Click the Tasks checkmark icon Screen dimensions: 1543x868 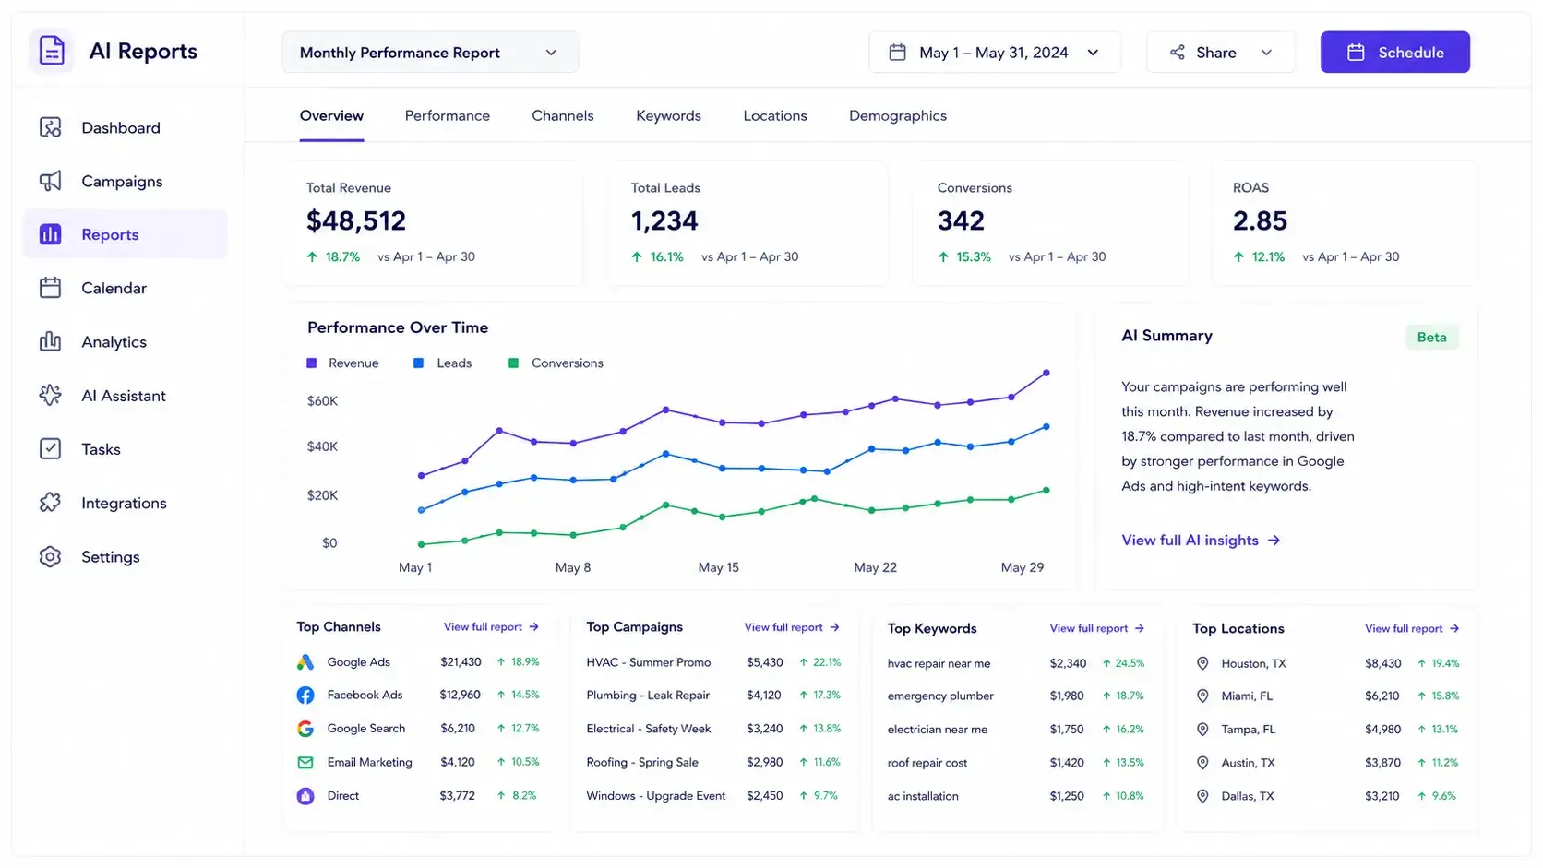[x=51, y=449]
